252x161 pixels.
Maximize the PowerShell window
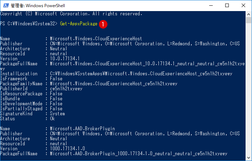pos(227,5)
